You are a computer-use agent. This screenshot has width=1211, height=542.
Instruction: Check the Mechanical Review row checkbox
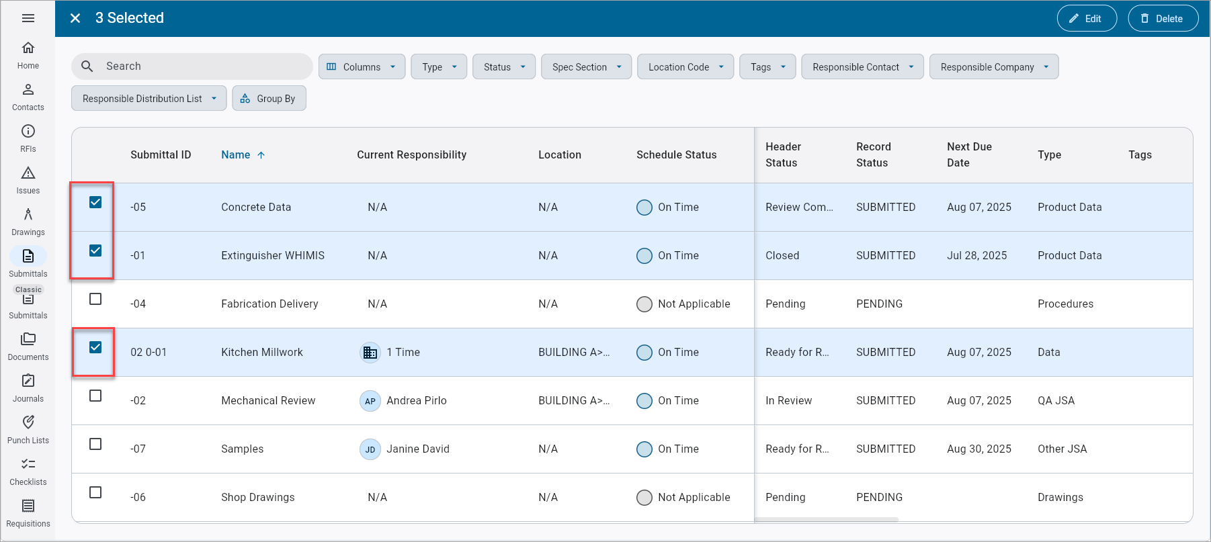click(x=95, y=396)
